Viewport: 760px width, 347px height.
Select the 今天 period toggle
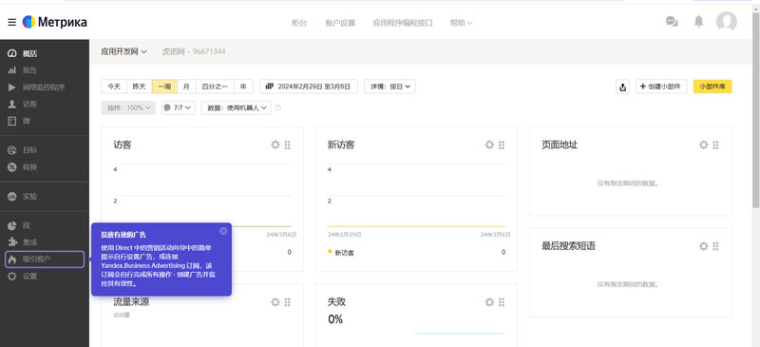tap(114, 87)
